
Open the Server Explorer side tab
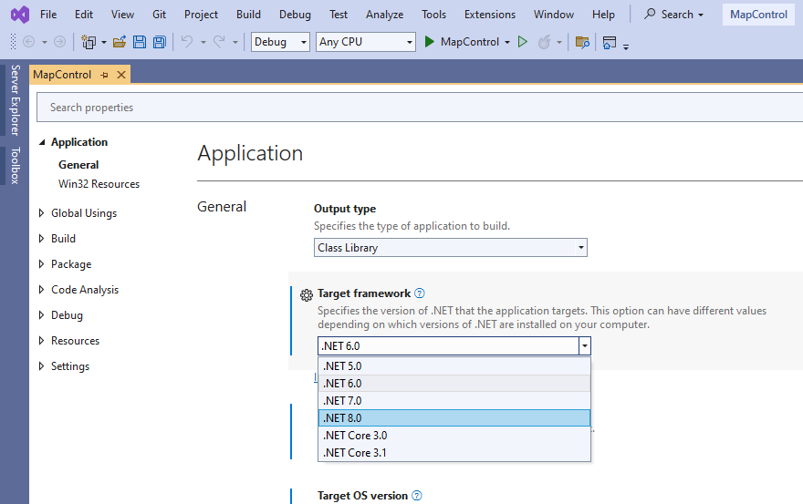pyautogui.click(x=15, y=99)
